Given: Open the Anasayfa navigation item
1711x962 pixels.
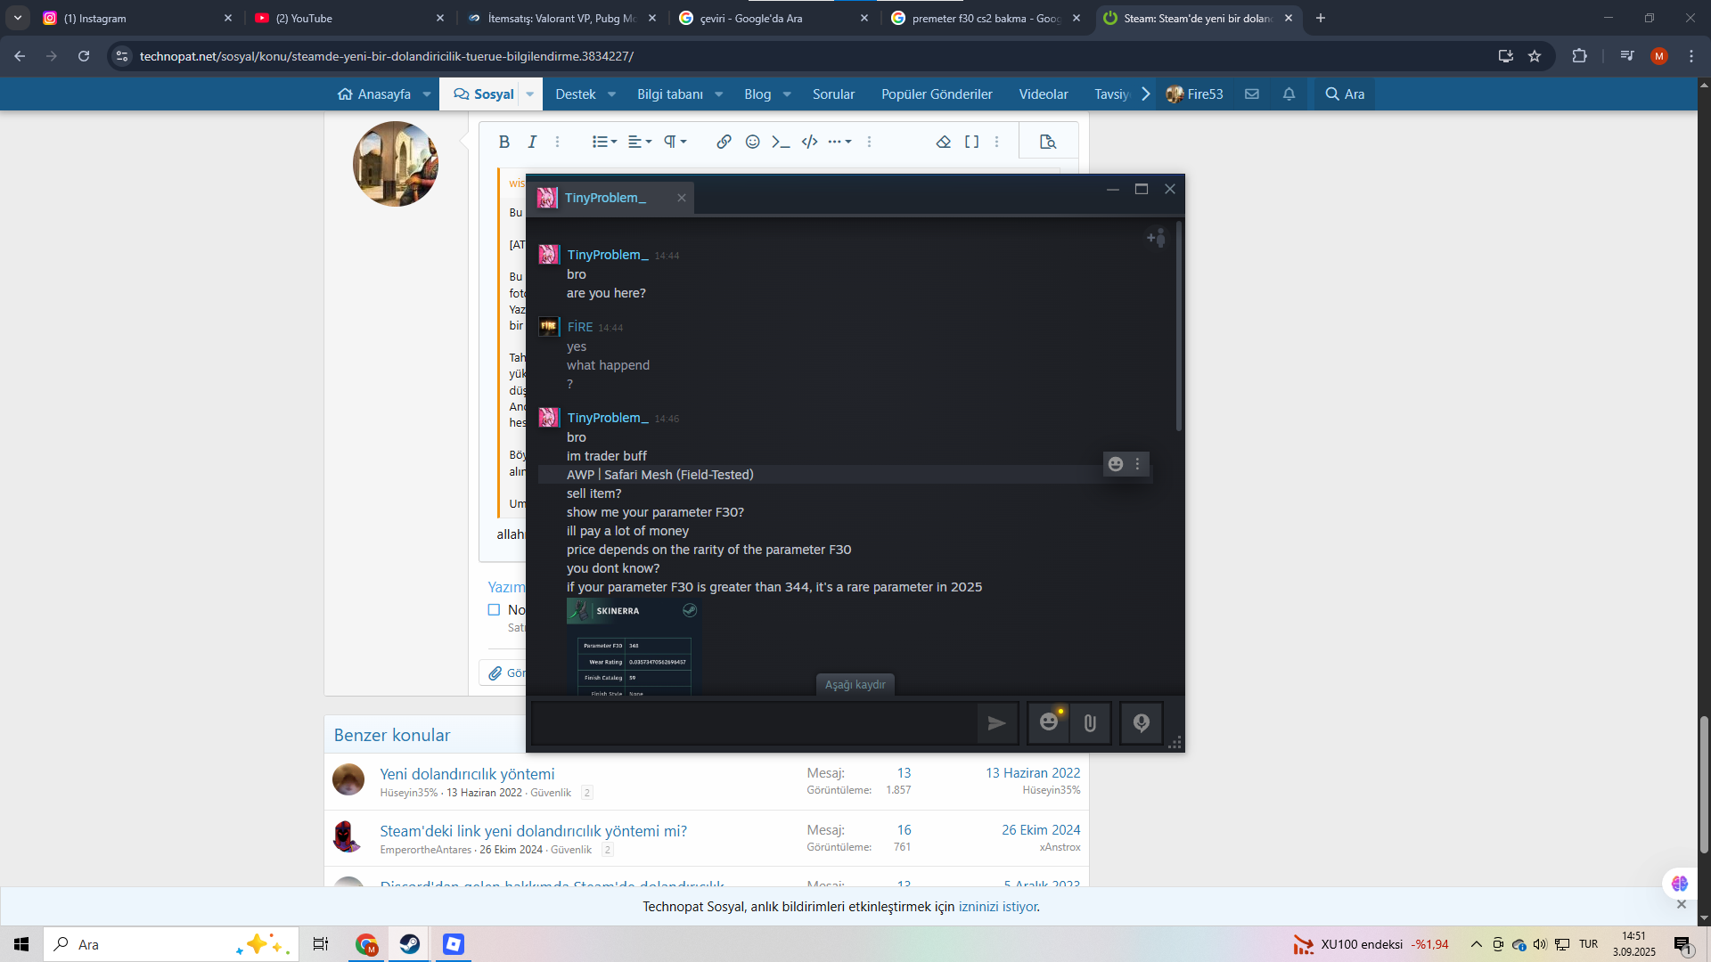Looking at the screenshot, I should coord(374,94).
